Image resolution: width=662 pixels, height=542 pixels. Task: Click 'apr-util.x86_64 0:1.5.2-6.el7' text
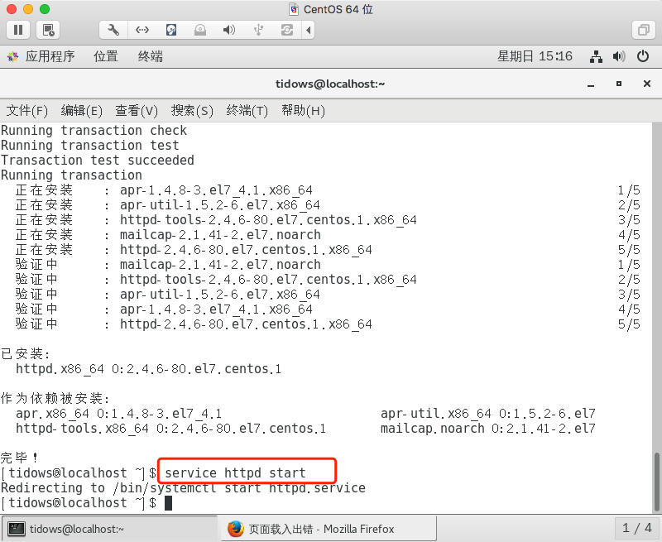(487, 413)
